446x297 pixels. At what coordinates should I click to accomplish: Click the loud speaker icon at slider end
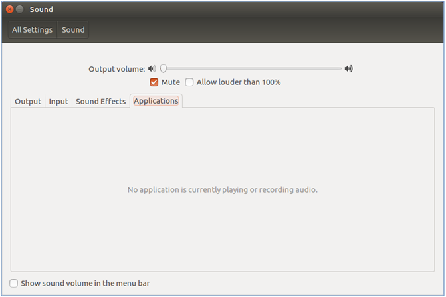348,68
